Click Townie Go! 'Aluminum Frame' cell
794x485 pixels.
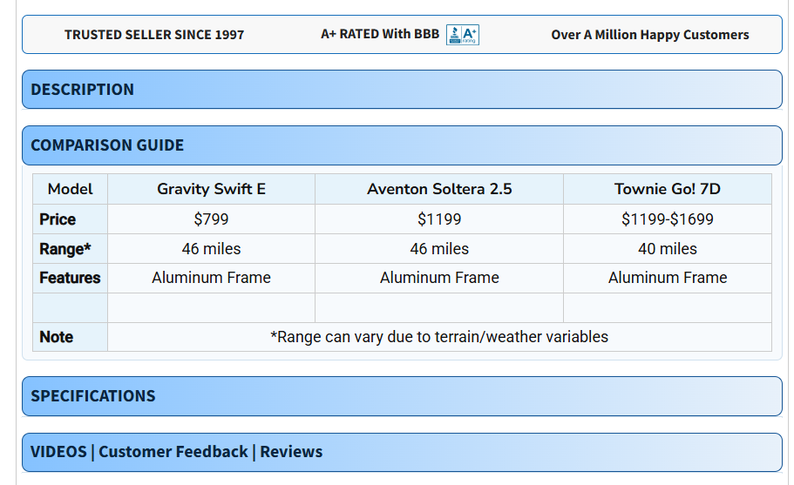click(x=668, y=278)
